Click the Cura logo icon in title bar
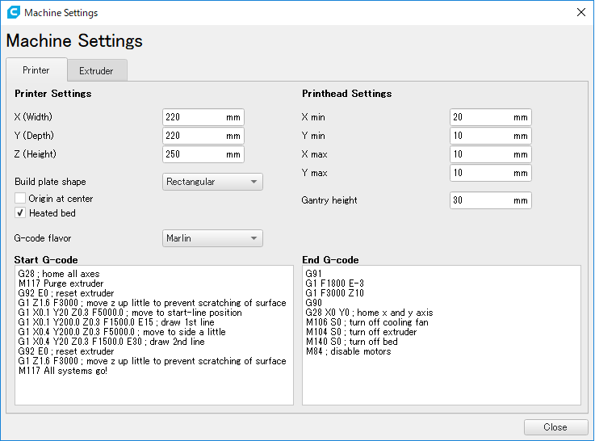 point(14,12)
